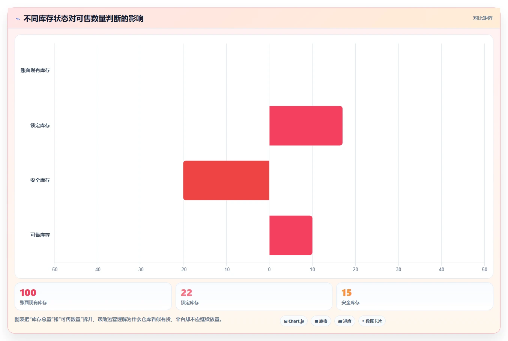Select the Chart.js tag chip
The width and height of the screenshot is (508, 341).
click(x=294, y=321)
